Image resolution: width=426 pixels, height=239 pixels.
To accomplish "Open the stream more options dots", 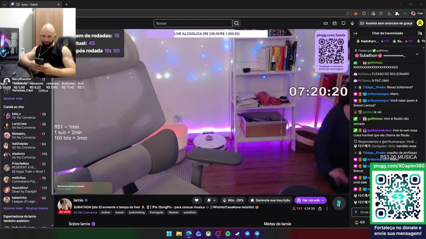I will (x=327, y=208).
